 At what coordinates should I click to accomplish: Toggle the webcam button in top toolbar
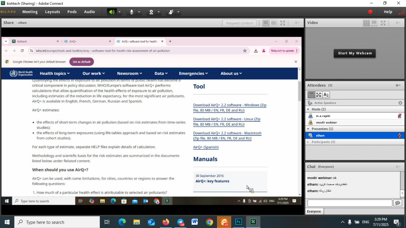[151, 12]
